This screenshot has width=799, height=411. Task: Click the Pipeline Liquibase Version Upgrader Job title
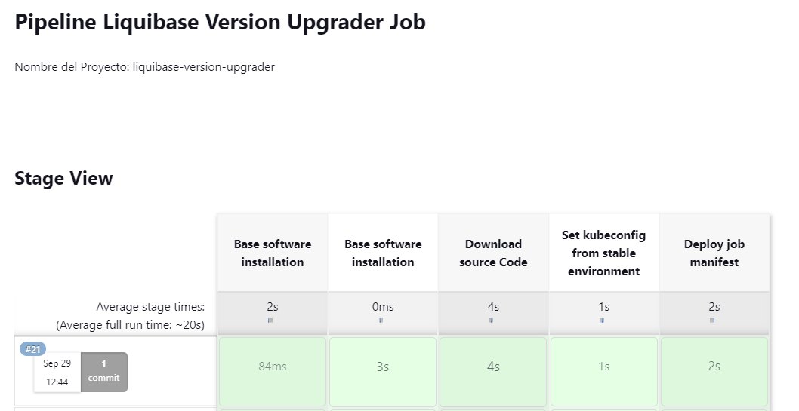[x=220, y=23]
